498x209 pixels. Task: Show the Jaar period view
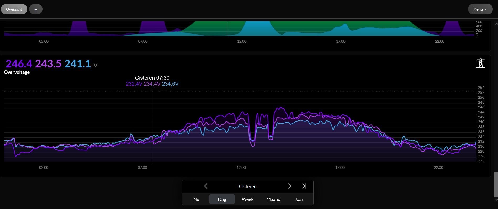[299, 199]
